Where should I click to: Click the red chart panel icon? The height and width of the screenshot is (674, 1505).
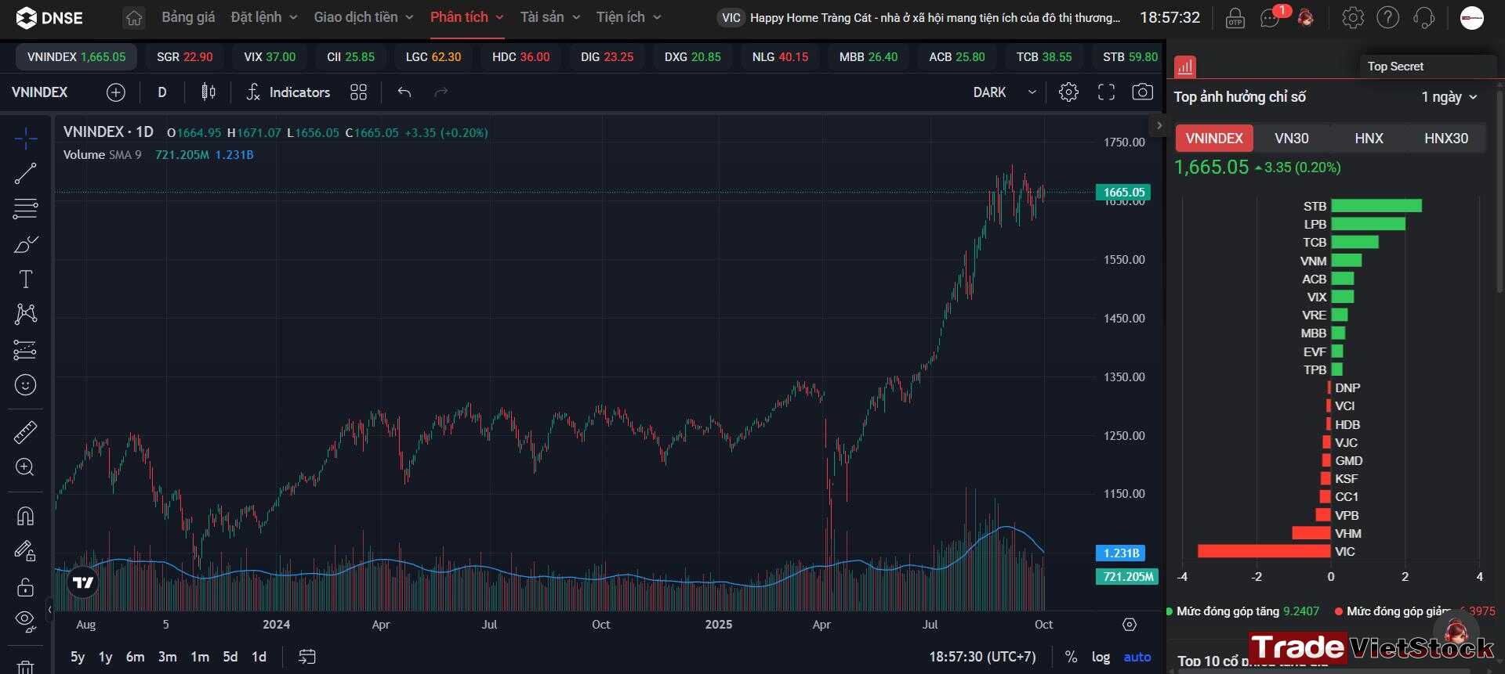click(x=1185, y=67)
